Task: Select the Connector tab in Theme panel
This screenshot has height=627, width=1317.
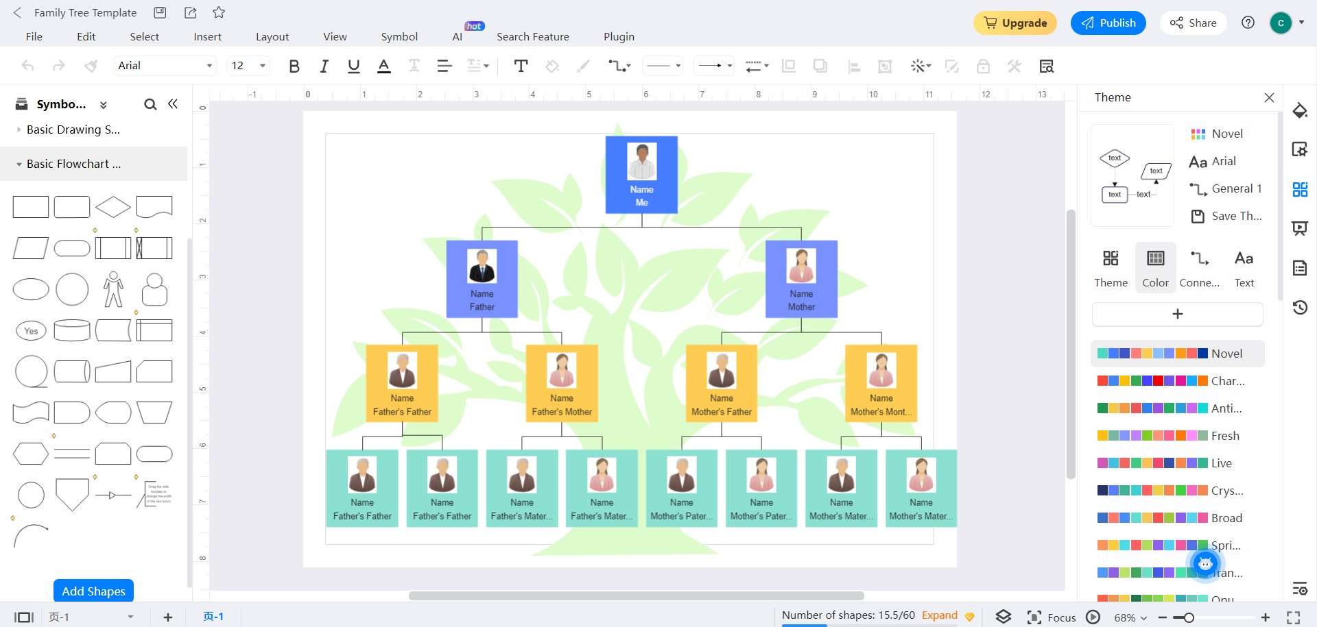Action: click(1200, 268)
